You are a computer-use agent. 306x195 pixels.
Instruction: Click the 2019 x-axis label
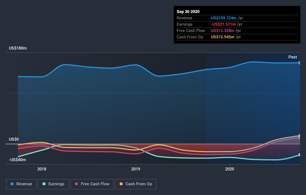click(x=136, y=169)
